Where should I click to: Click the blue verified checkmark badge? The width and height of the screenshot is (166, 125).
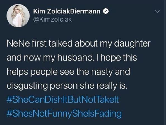coord(105,11)
